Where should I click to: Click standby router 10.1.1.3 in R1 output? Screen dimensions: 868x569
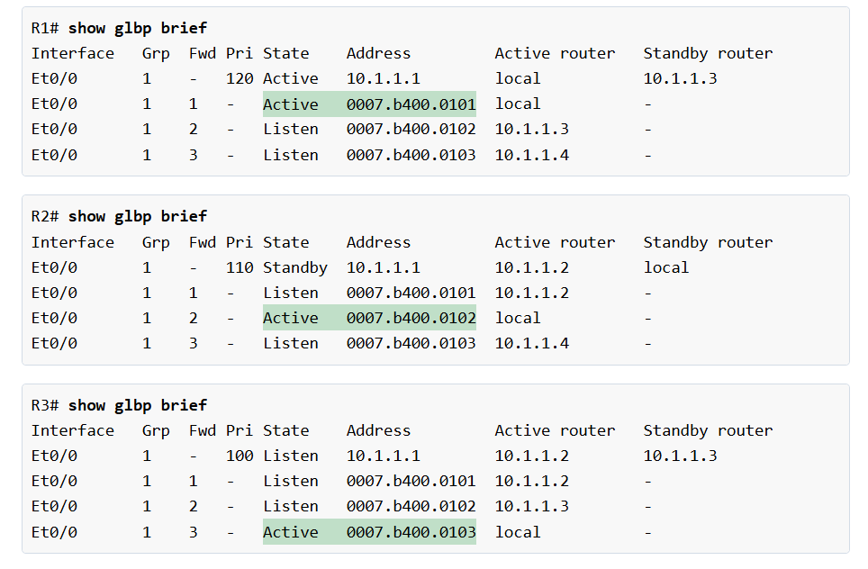680,78
